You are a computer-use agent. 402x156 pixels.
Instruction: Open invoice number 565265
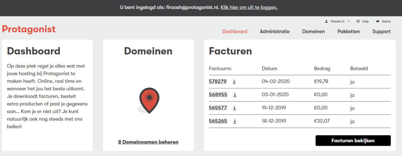(218, 121)
